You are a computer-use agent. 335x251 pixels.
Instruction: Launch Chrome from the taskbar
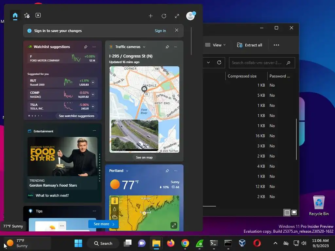185,243
